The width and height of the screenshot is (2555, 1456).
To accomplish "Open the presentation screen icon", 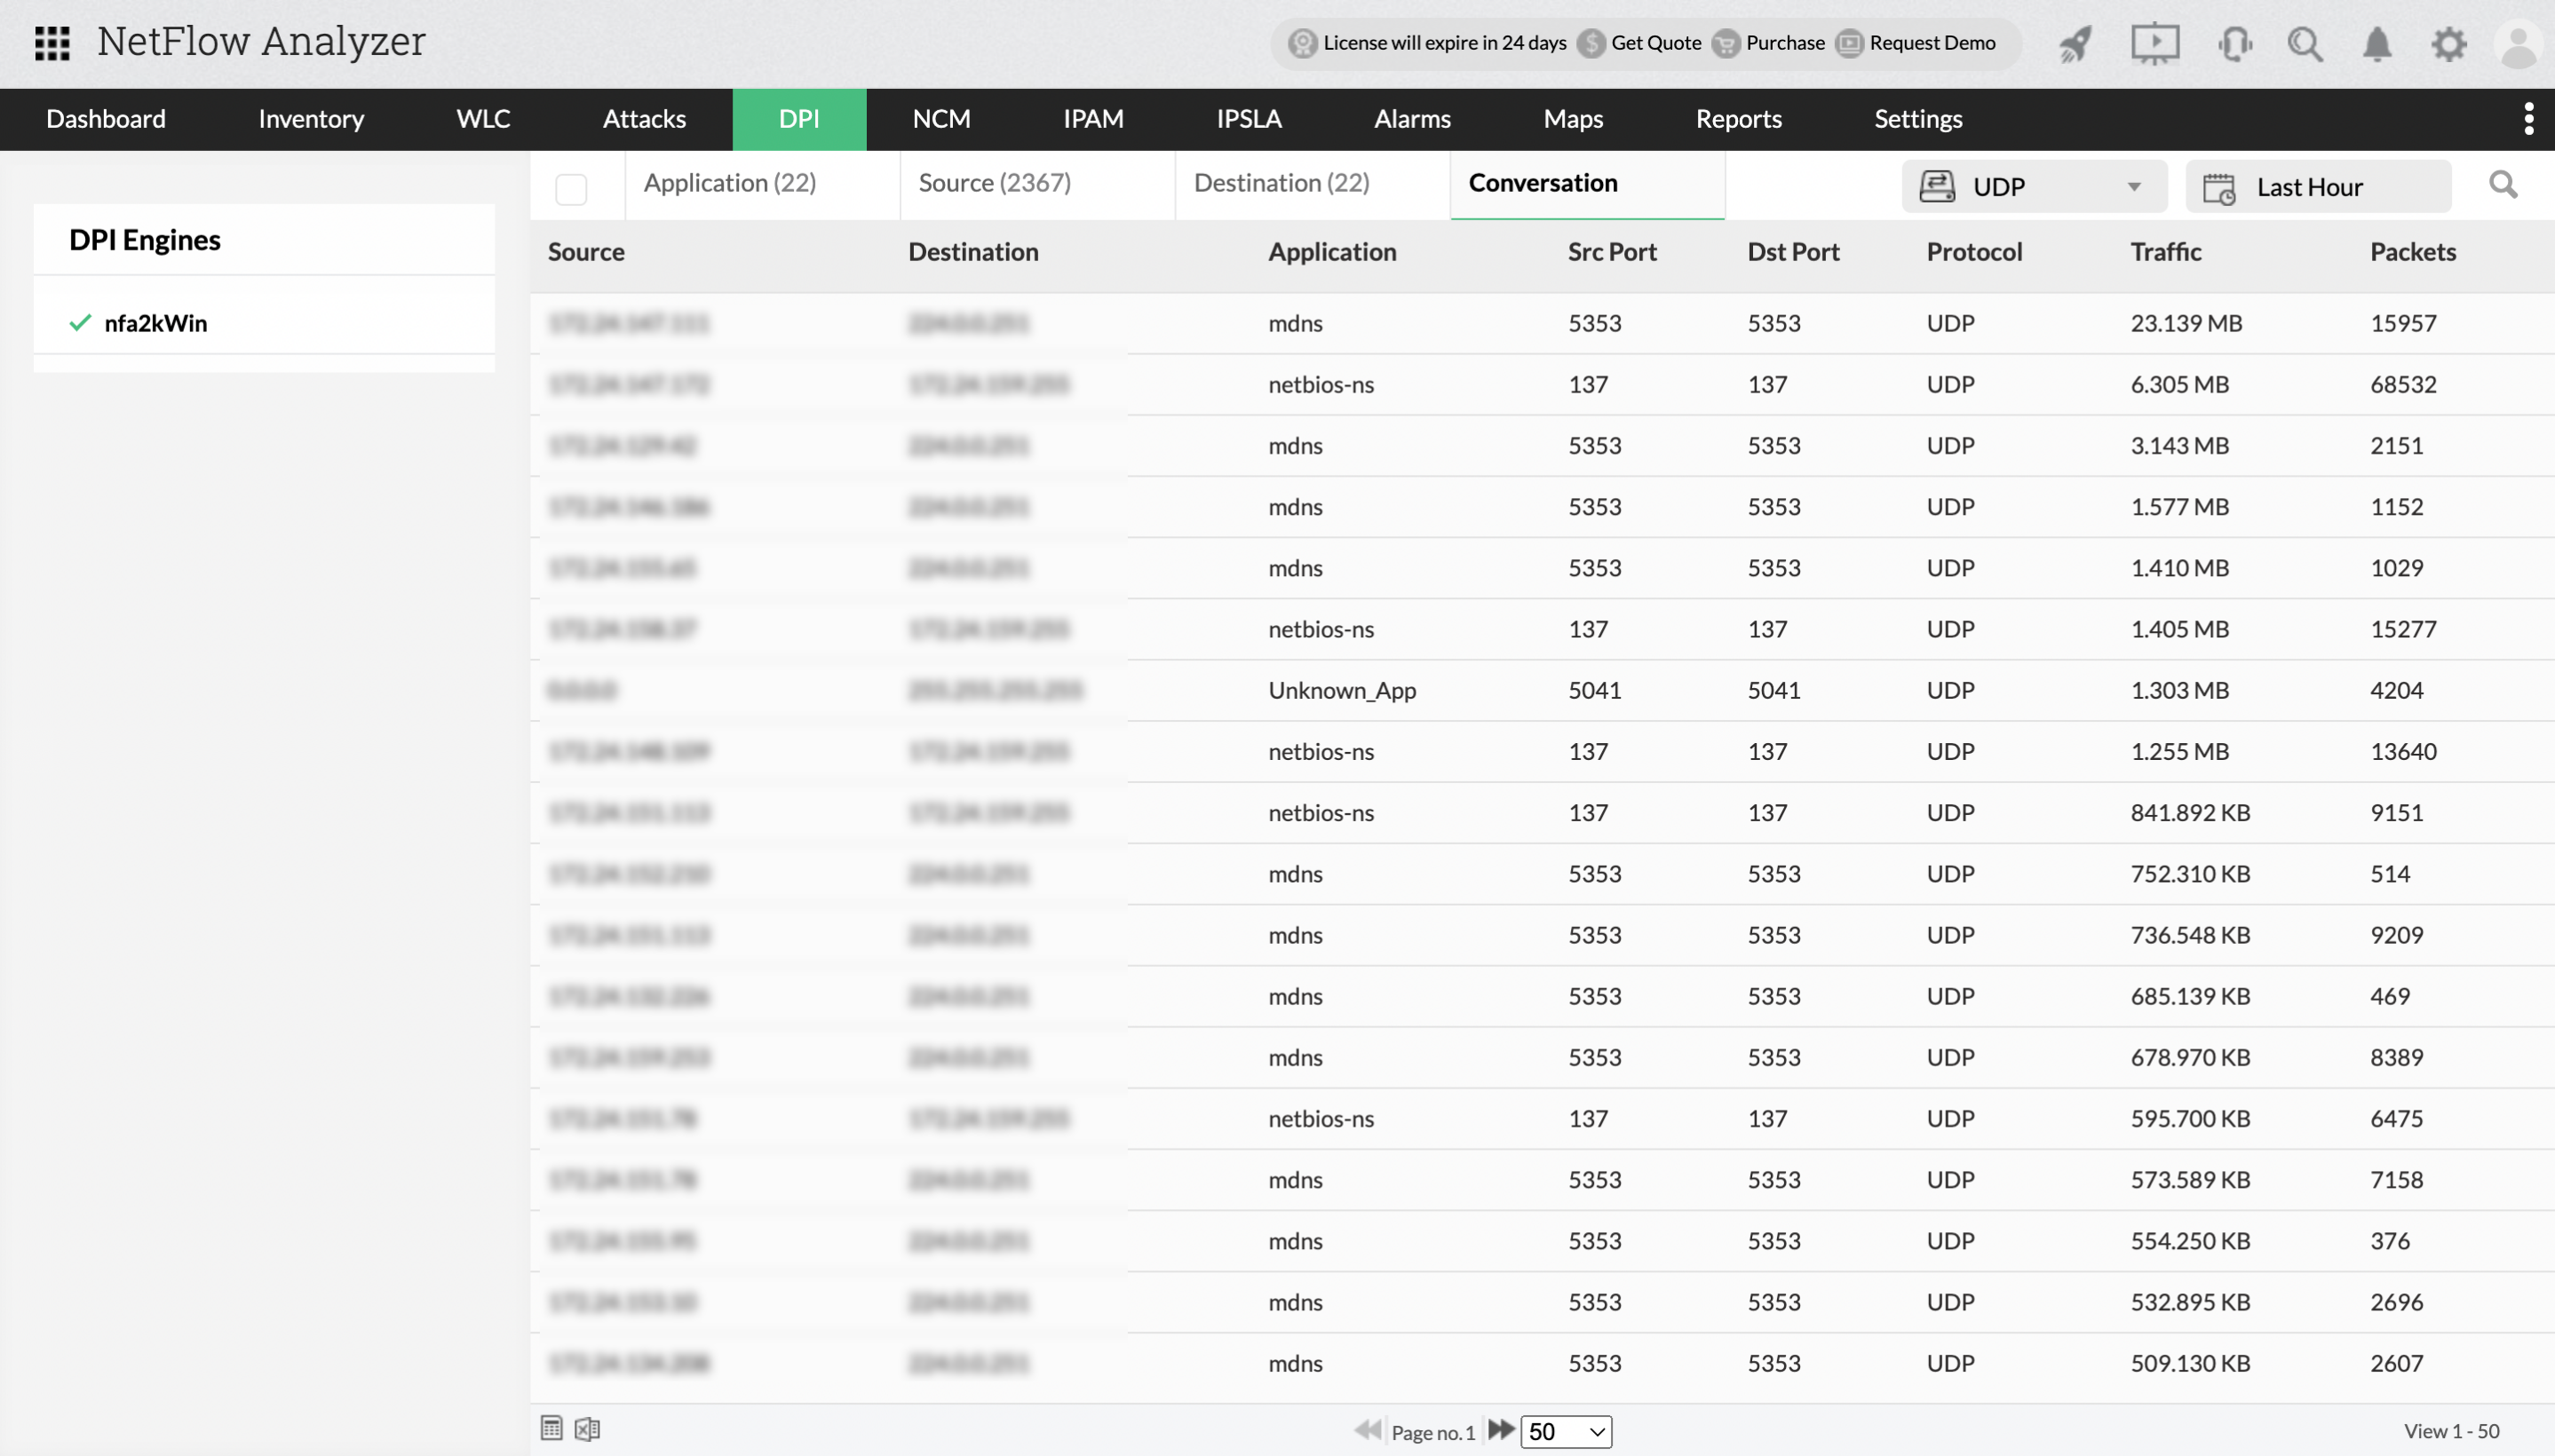I will point(2154,44).
